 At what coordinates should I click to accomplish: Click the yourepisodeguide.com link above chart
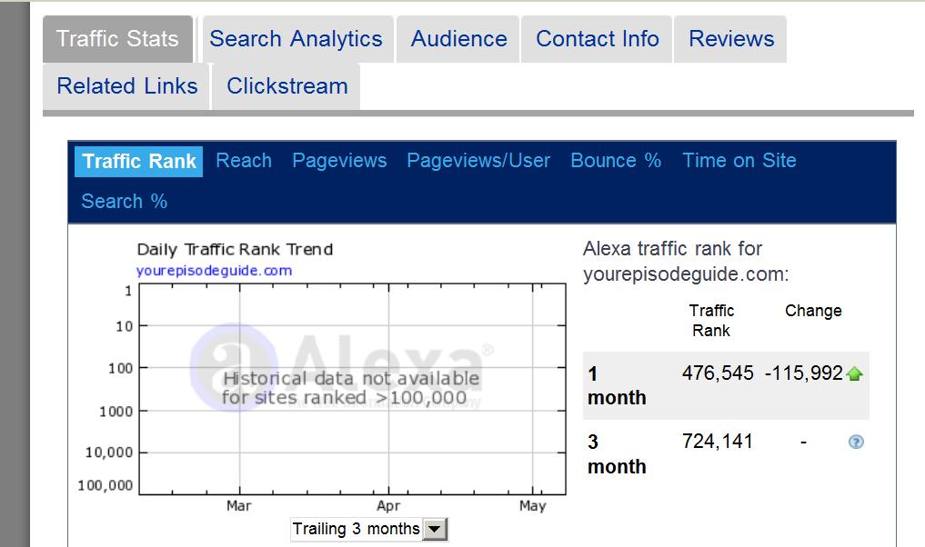(214, 271)
